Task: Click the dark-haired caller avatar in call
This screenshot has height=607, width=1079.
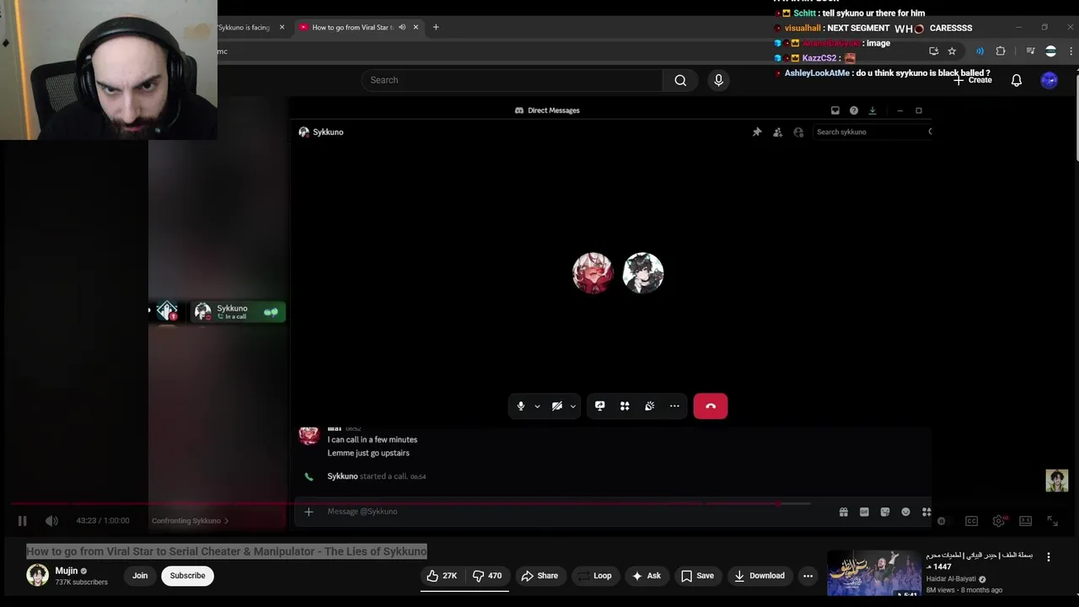Action: 643,273
